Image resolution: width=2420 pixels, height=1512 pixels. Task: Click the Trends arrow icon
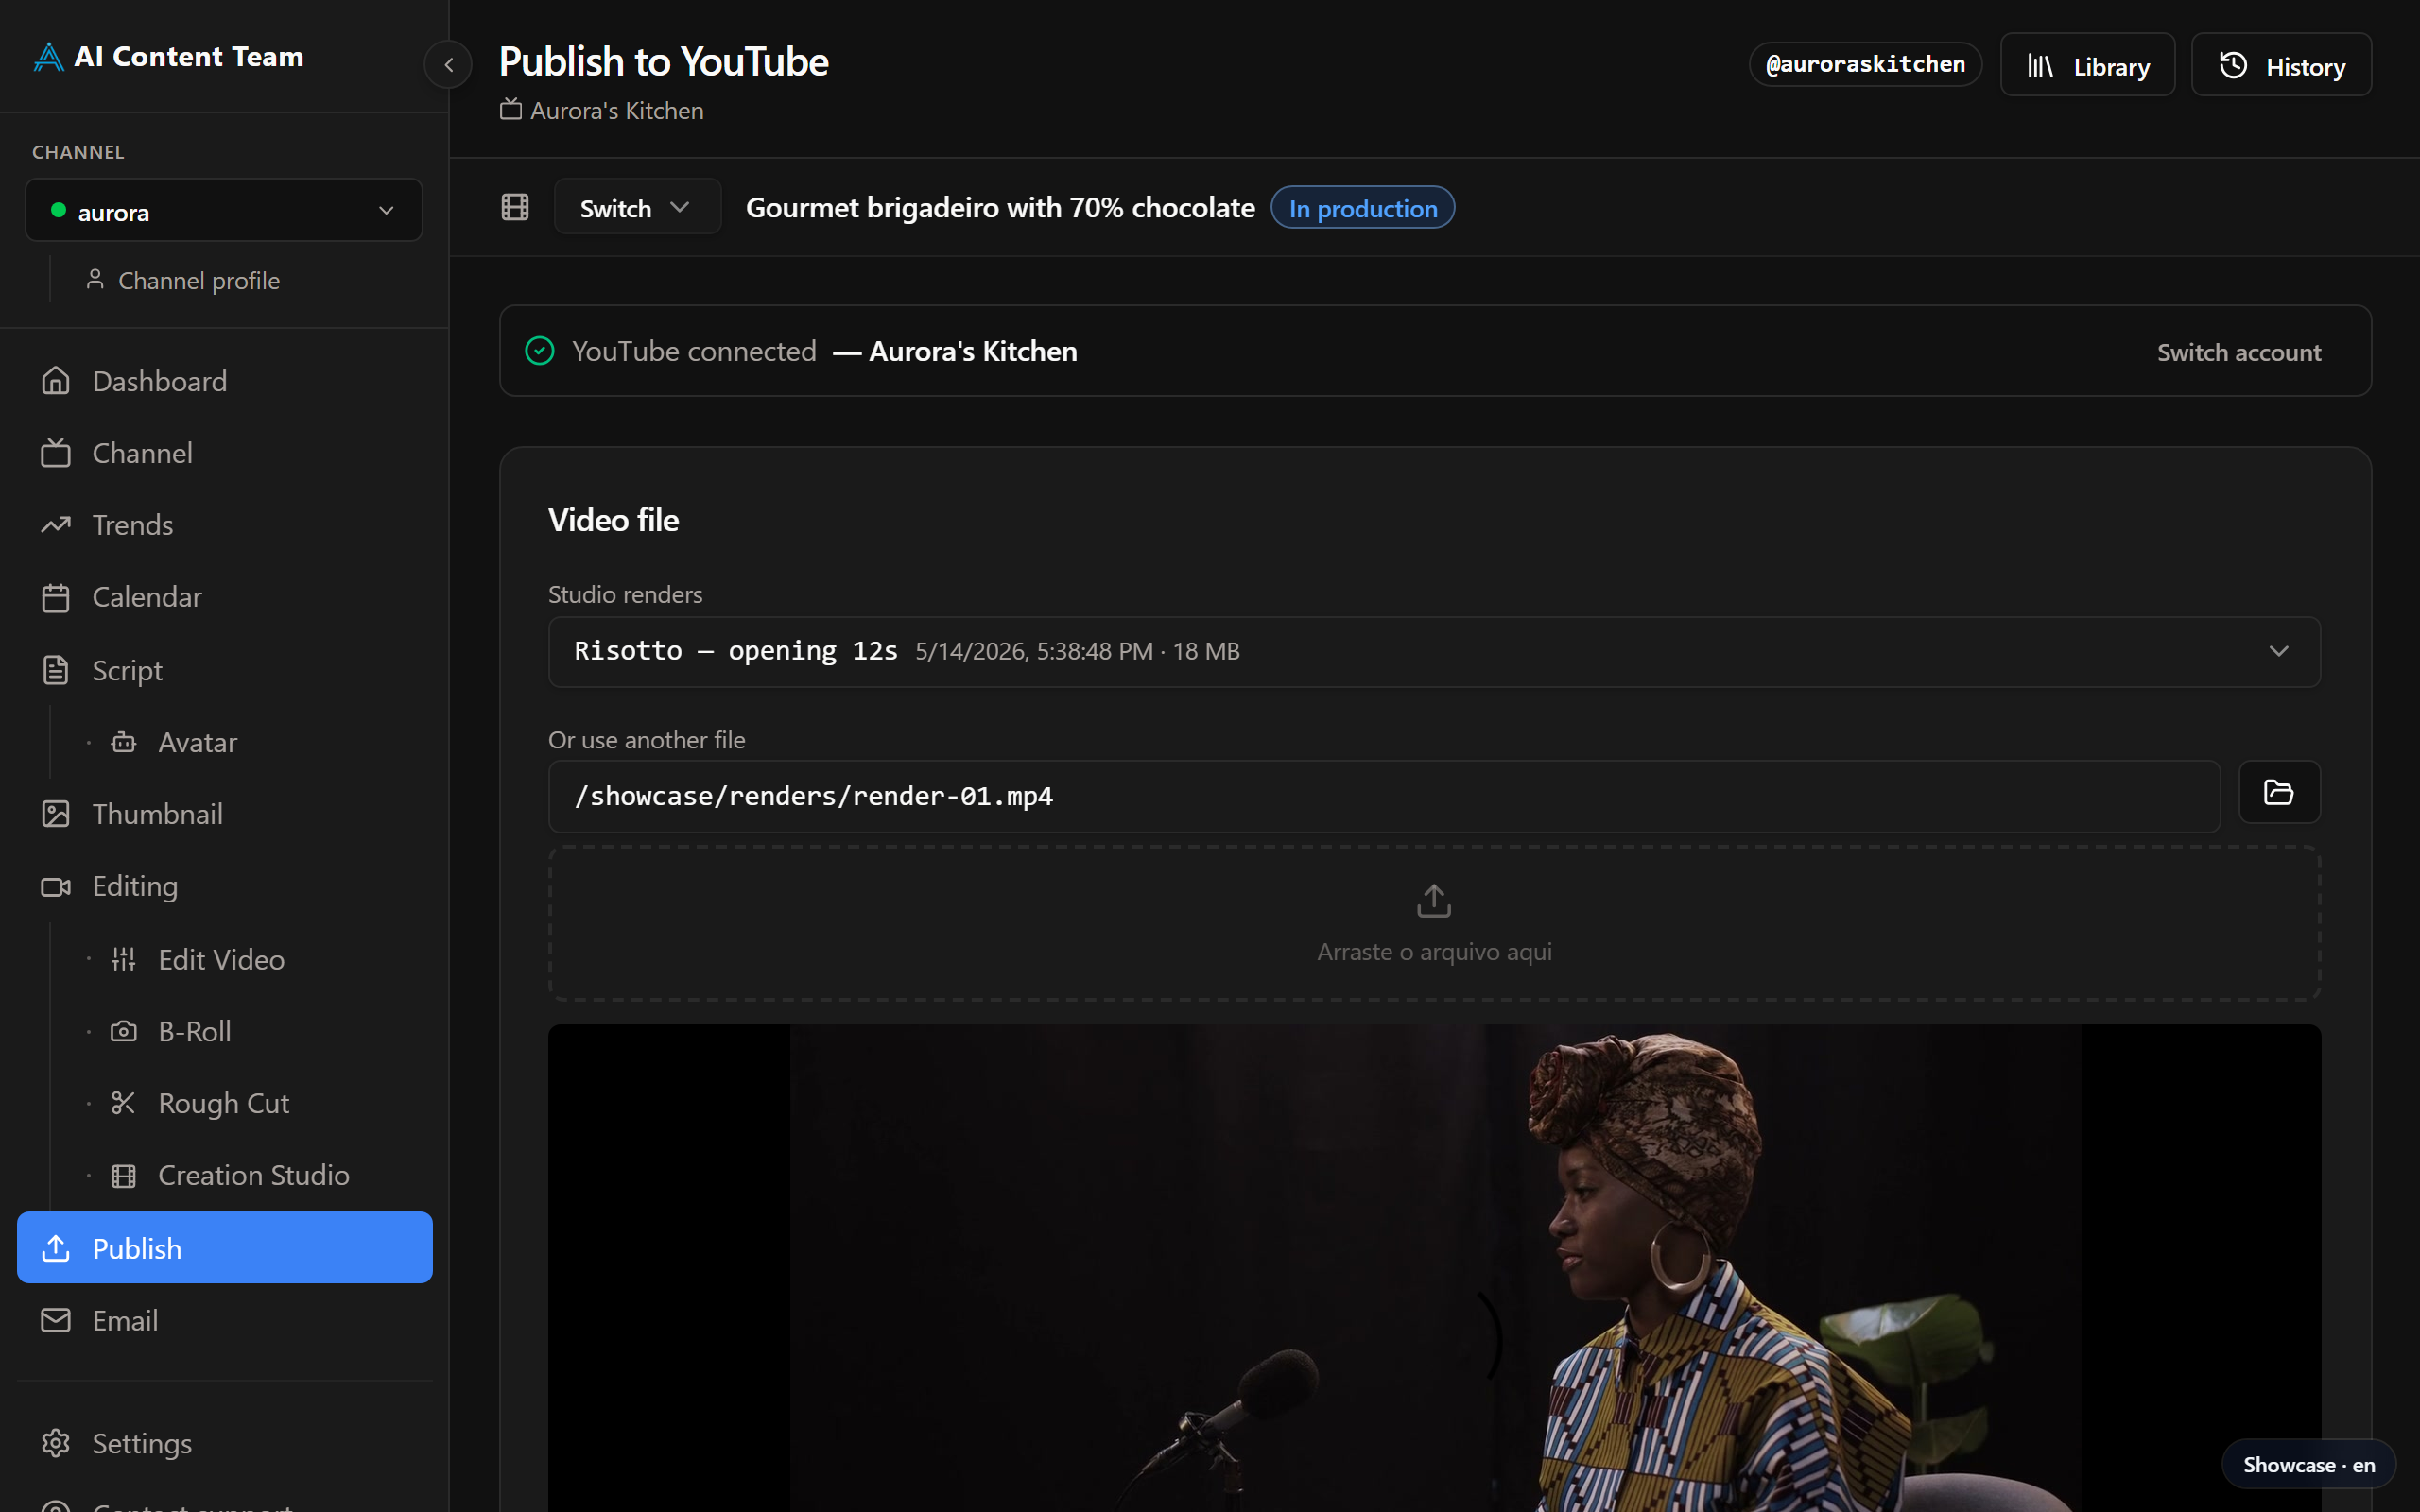point(56,525)
